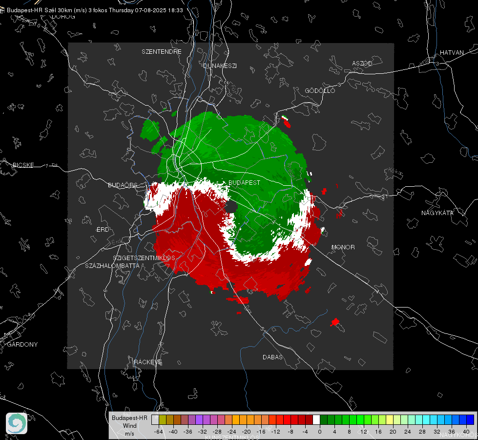The image size is (478, 440).
Task: Click the DABAS label
Action: coord(272,357)
